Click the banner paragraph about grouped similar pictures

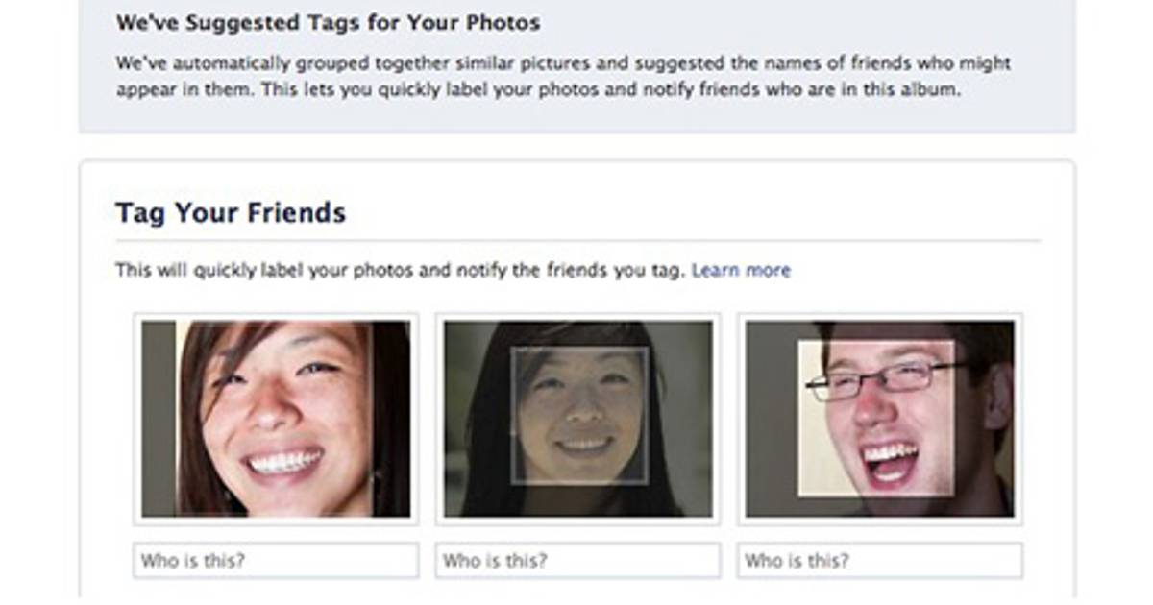tap(562, 78)
